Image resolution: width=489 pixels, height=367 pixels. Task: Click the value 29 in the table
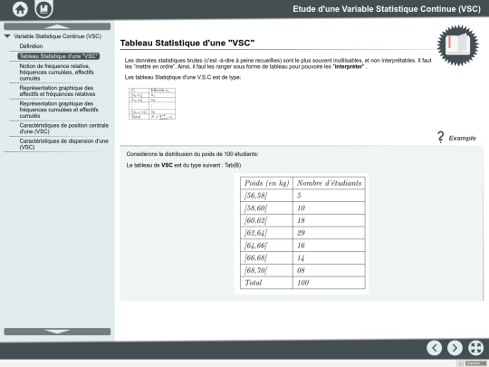point(301,233)
